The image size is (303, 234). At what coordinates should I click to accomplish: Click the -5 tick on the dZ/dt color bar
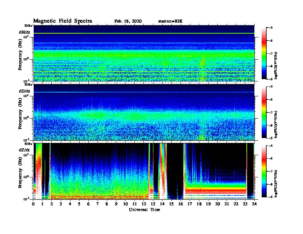271,146
